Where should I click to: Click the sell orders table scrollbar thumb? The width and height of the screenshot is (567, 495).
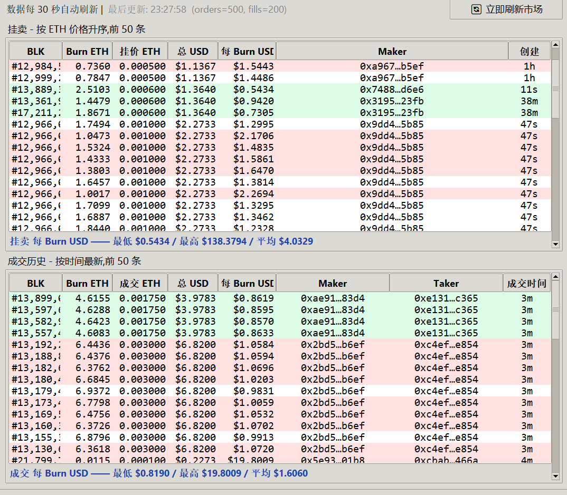(556, 89)
